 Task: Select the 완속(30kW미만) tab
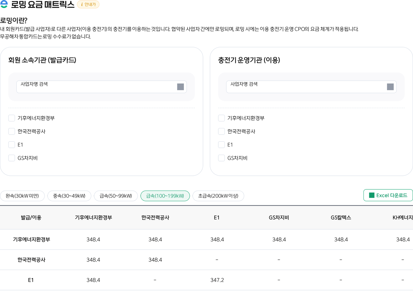click(x=22, y=196)
